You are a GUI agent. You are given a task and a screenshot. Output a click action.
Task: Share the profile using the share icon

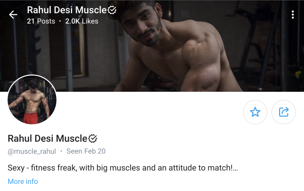point(284,112)
